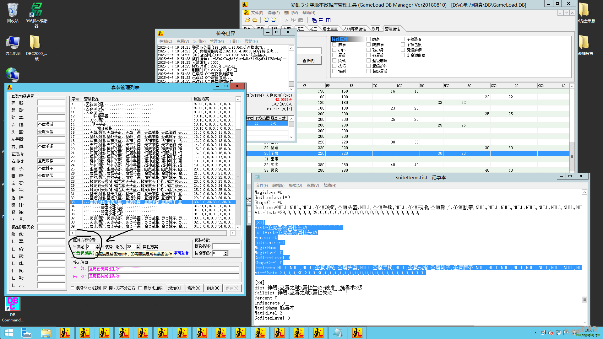Image resolution: width=603 pixels, height=339 pixels.
Task: Click the paste icon in DB Manager toolbar
Action: pos(301,20)
